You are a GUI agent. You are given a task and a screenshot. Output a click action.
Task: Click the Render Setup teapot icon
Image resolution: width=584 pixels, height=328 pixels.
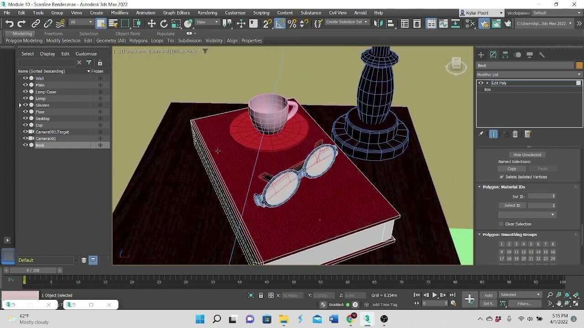tap(484, 24)
